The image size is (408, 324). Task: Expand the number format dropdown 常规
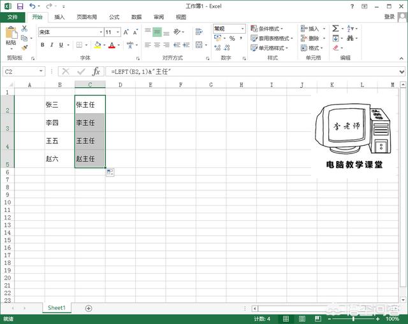tap(242, 29)
